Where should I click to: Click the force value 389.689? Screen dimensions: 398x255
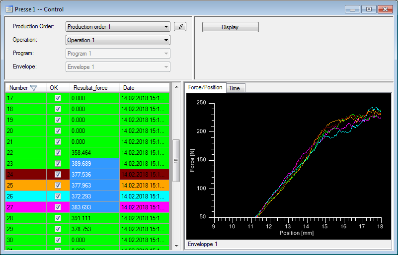[x=94, y=164]
